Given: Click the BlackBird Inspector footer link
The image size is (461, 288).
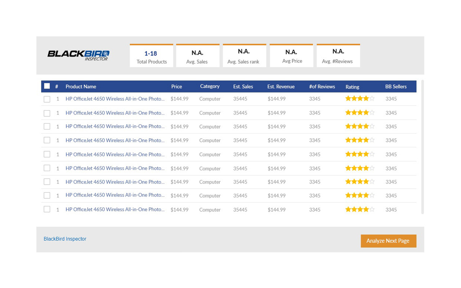Looking at the screenshot, I should (x=65, y=239).
